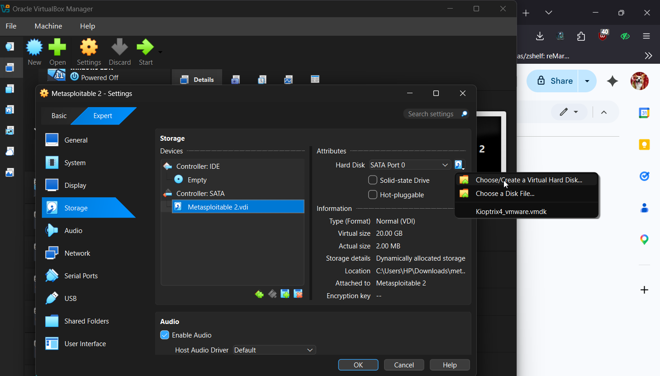Select Choose/Create a Virtual Hard Disk menu item
This screenshot has height=376, width=660.
[x=528, y=180]
